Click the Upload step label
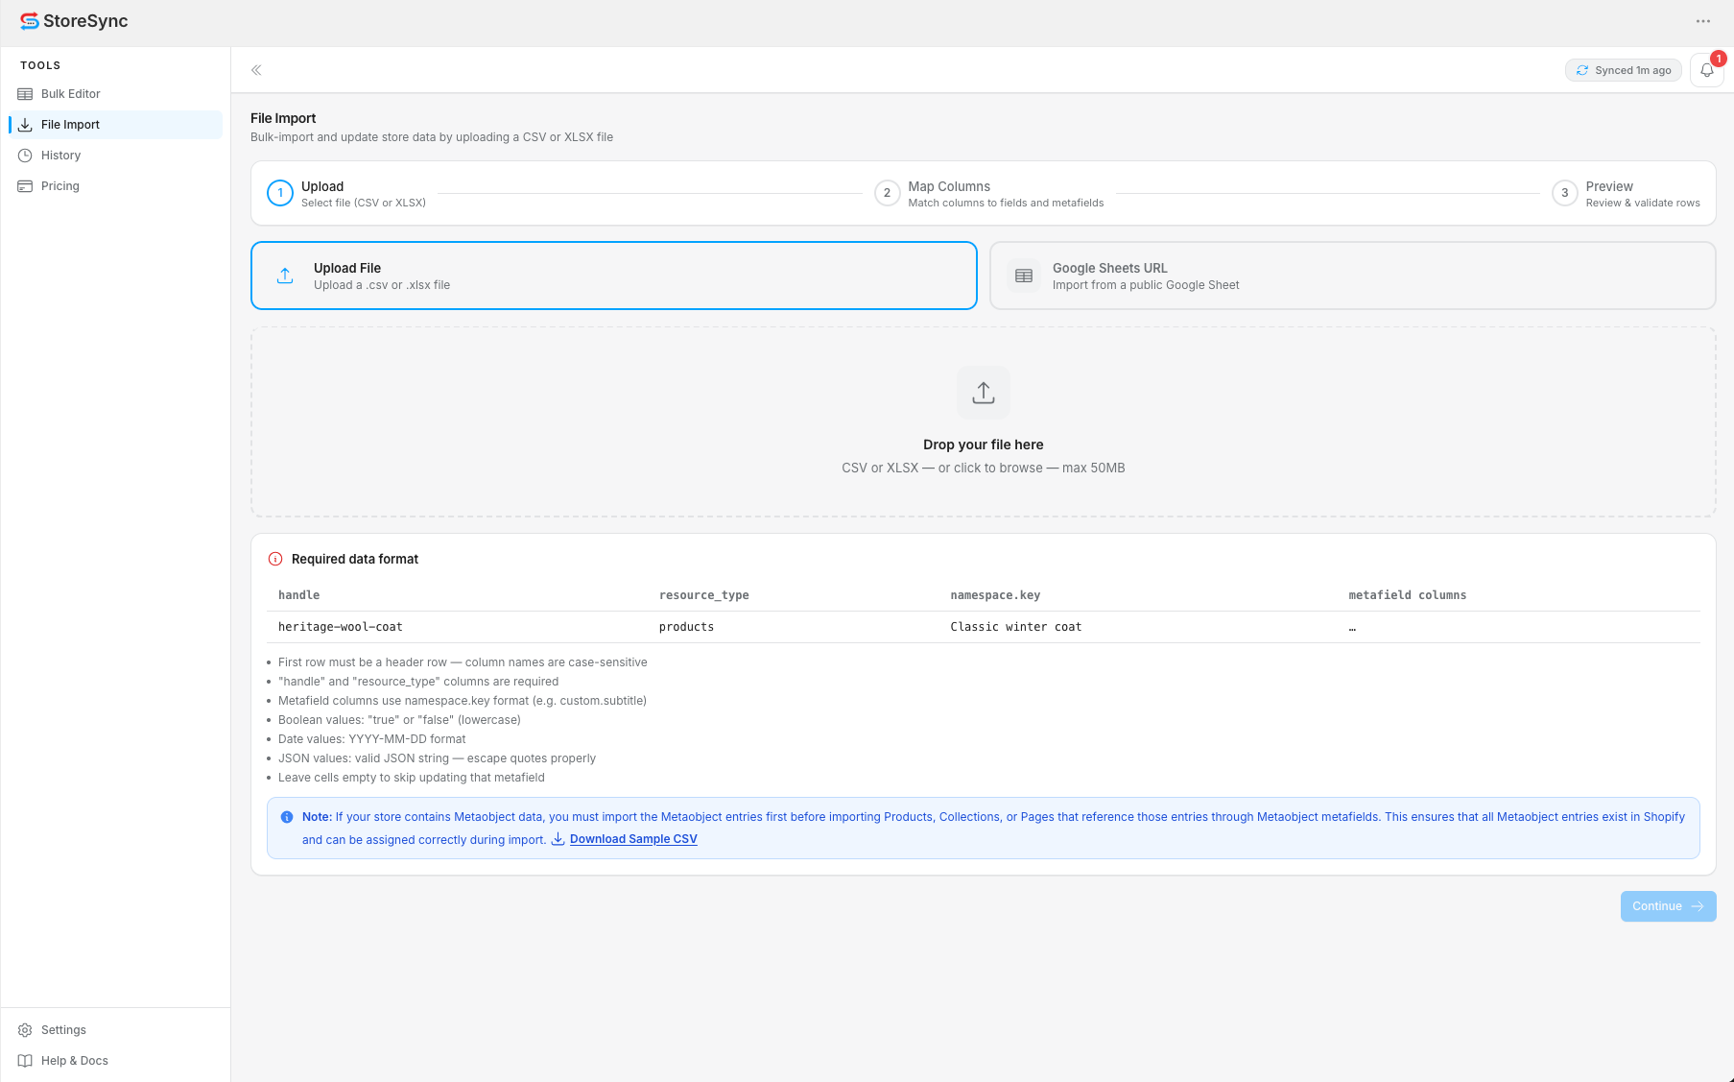The width and height of the screenshot is (1734, 1082). click(x=322, y=186)
